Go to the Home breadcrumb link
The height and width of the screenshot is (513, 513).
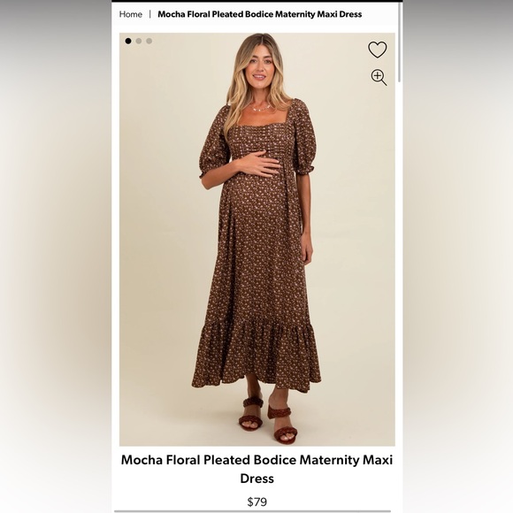131,14
